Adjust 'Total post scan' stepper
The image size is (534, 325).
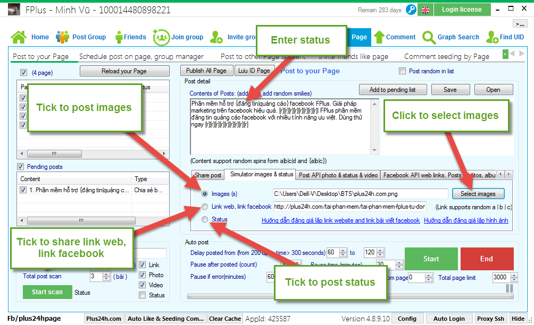[x=106, y=276]
